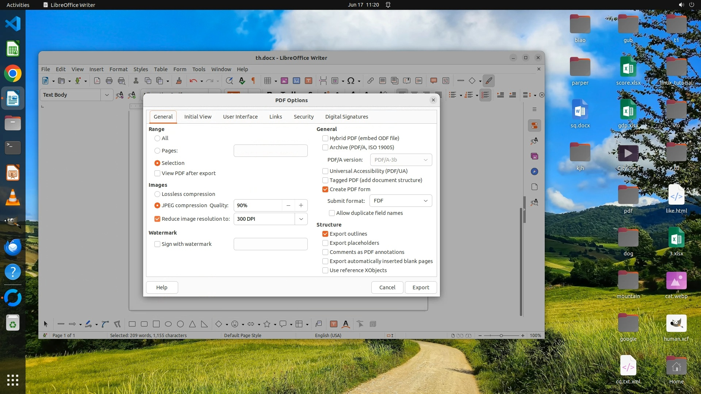This screenshot has width=701, height=394.
Task: Click the Undo arrow icon
Action: click(x=193, y=81)
